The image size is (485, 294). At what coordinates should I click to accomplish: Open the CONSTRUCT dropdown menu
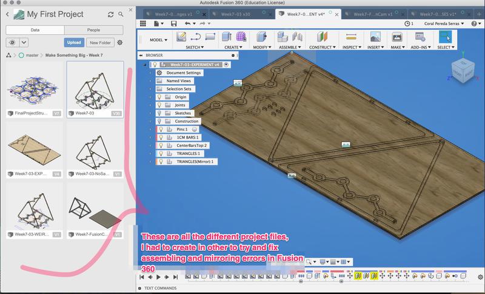coord(323,47)
